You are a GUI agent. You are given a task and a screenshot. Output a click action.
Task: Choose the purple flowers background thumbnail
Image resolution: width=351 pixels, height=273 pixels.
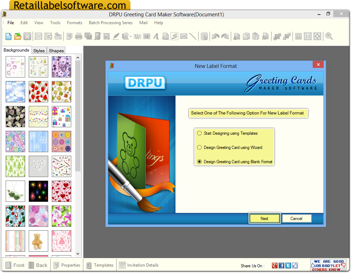tap(62, 67)
